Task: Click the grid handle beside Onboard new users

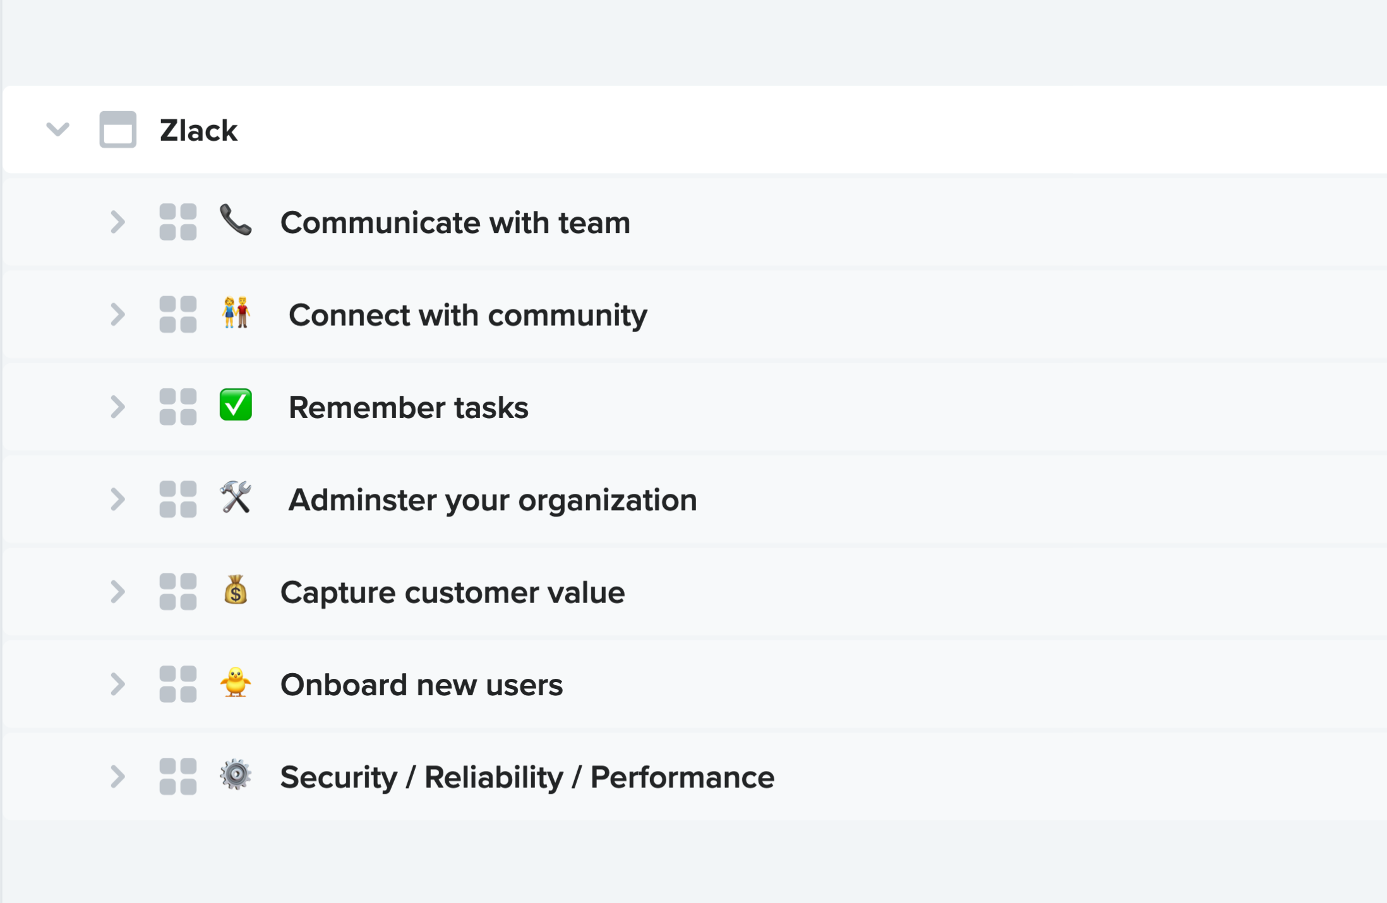Action: pos(177,685)
